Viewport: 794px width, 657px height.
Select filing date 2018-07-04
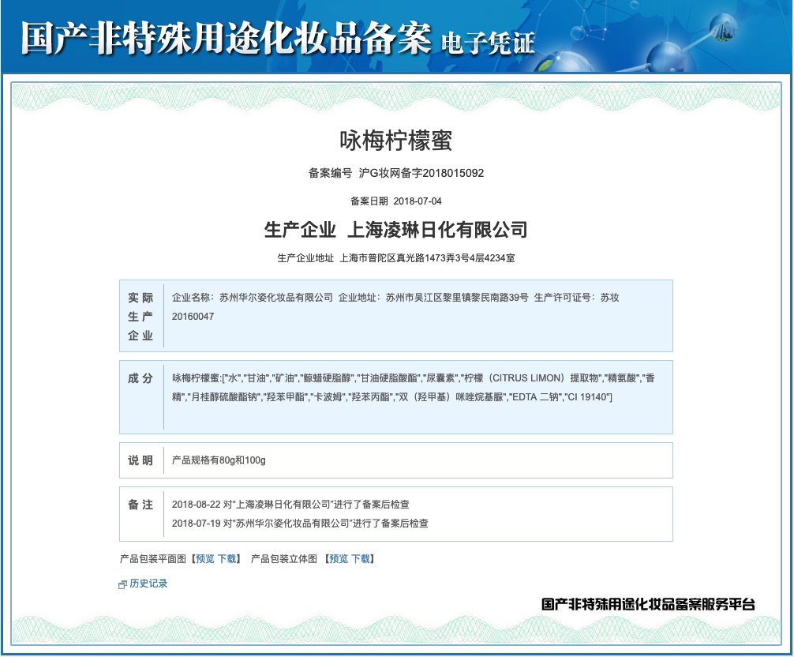click(418, 201)
